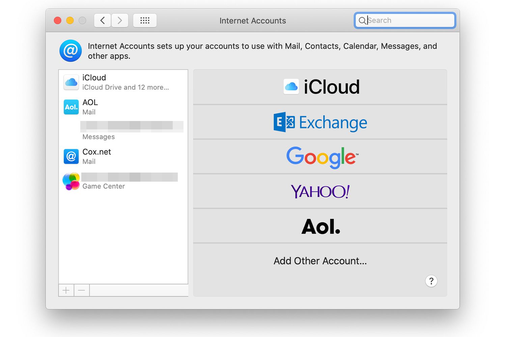The width and height of the screenshot is (506, 337).
Task: Click the iCloud cloud icon in the sidebar
Action: coord(71,82)
